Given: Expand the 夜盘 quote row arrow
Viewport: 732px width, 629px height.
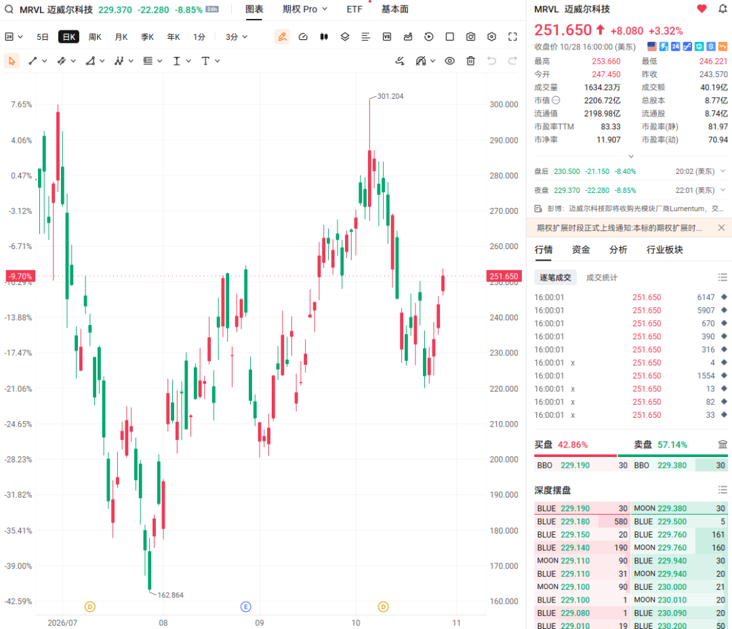Looking at the screenshot, I should (x=723, y=190).
